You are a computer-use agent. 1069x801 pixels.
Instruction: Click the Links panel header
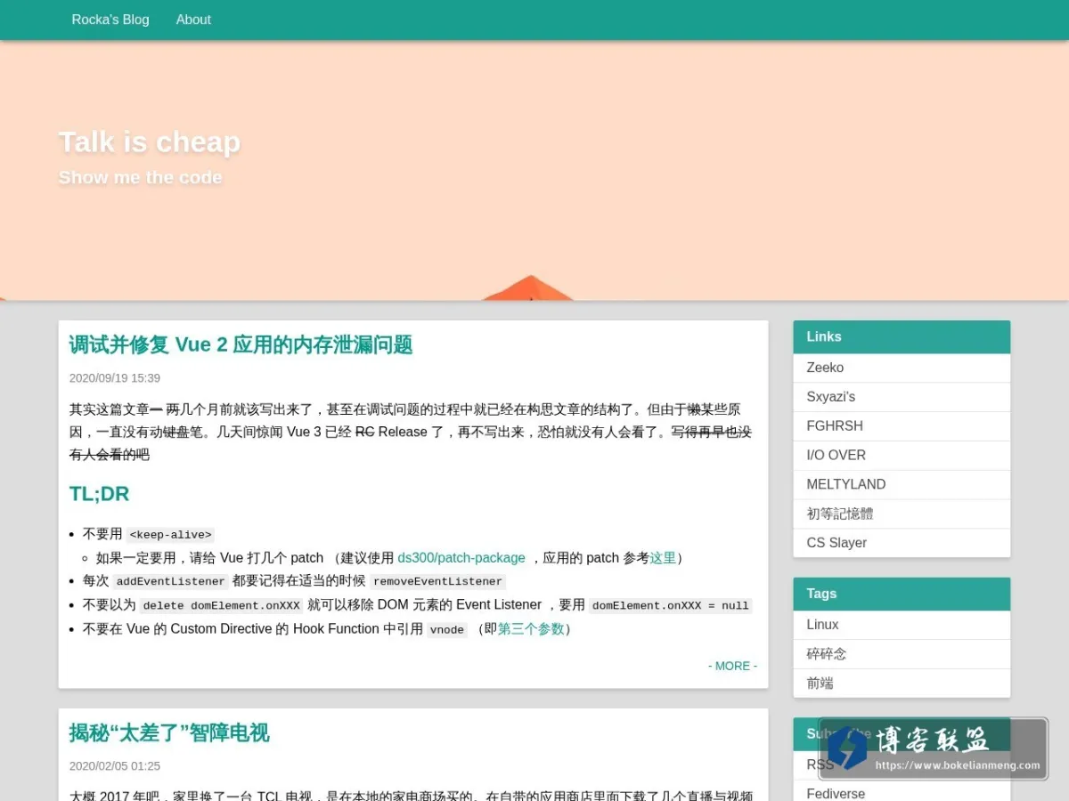tap(902, 337)
